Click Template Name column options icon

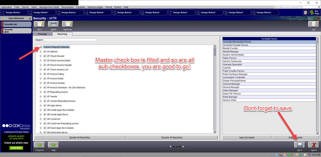click(318, 39)
